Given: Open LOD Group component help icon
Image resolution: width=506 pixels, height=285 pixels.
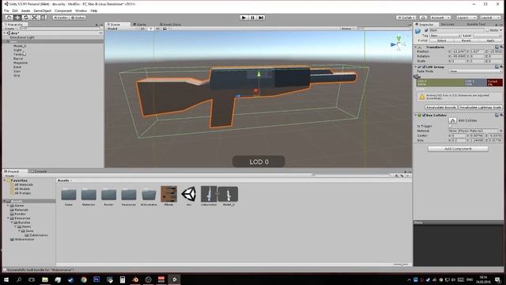Looking at the screenshot, I should [497, 66].
